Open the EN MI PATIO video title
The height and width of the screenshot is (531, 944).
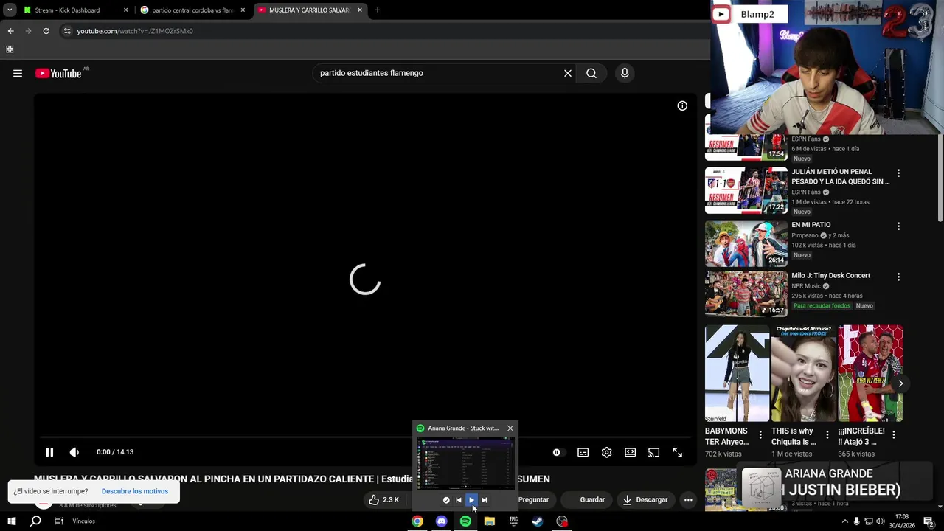811,225
